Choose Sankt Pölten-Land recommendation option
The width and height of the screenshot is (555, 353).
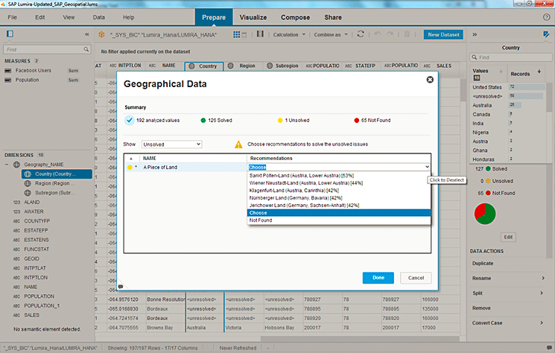[x=301, y=175]
